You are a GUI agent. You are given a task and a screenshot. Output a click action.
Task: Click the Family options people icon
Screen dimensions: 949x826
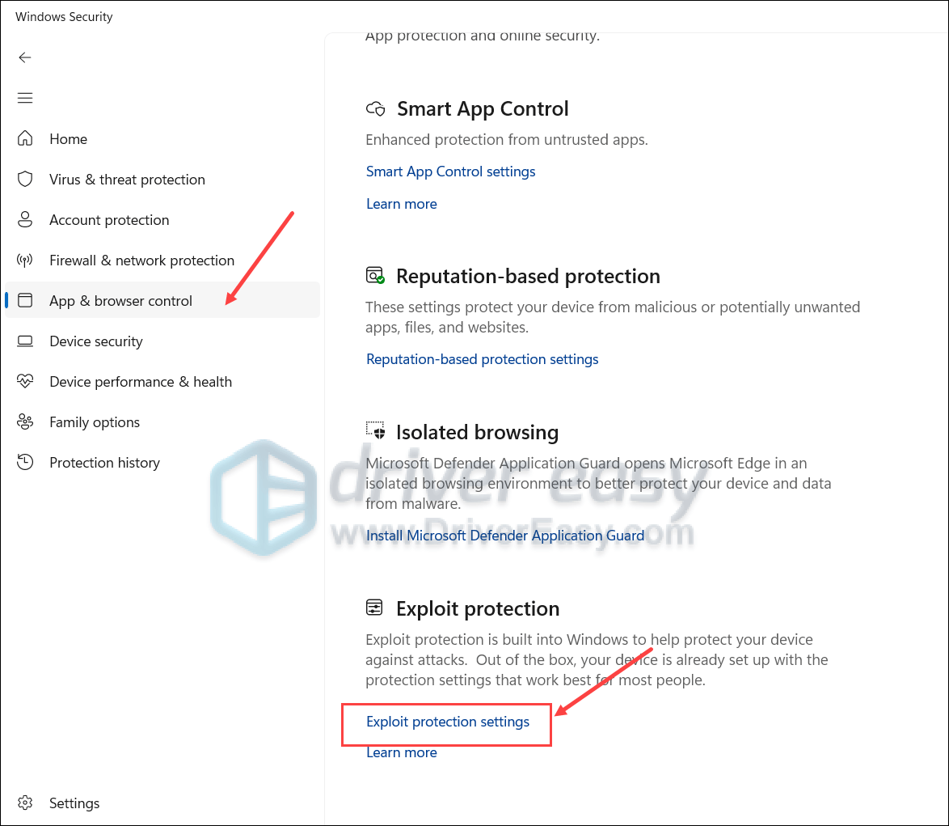coord(25,422)
